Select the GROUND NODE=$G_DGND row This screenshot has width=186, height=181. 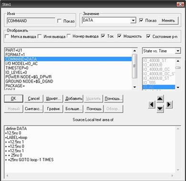pyautogui.click(x=68, y=81)
